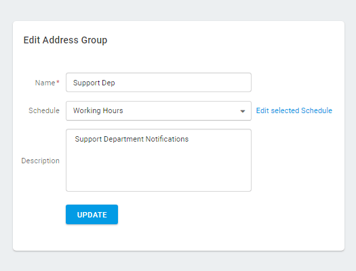Click on the 'Support Dep' text
The image size is (356, 271).
click(x=94, y=83)
